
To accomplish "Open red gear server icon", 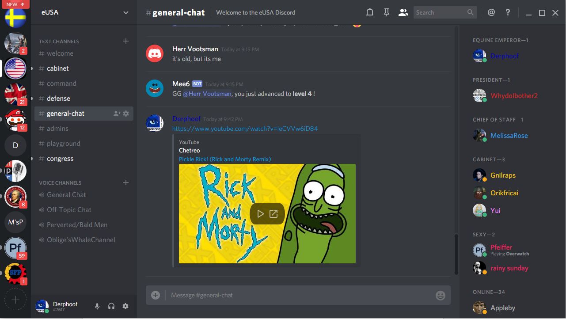I will 15,273.
